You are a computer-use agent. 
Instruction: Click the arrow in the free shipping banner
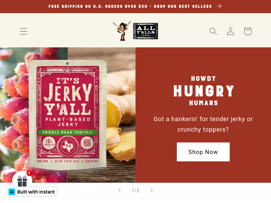pos(219,6)
